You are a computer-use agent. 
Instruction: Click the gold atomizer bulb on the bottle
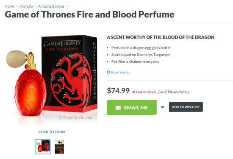point(17,59)
